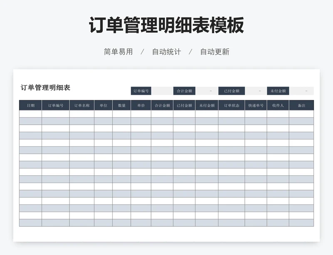Select the 订单名称 column header
The image size is (333, 255).
click(82, 105)
